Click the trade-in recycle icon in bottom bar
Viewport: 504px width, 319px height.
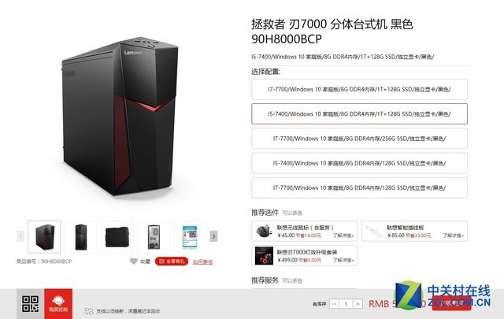pyautogui.click(x=89, y=311)
